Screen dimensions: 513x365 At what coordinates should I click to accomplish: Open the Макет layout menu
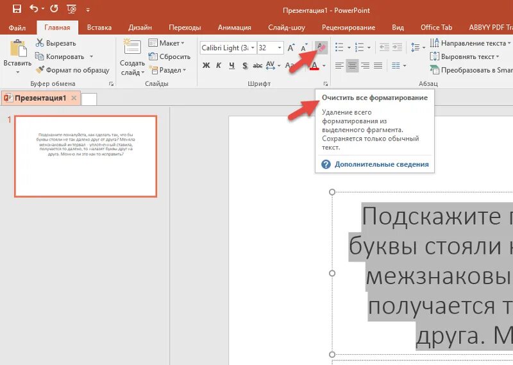167,43
